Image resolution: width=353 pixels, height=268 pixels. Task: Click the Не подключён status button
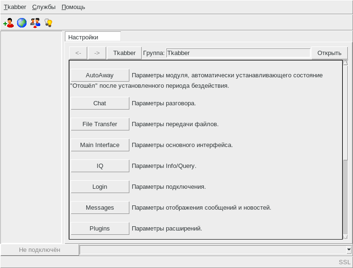click(40, 250)
